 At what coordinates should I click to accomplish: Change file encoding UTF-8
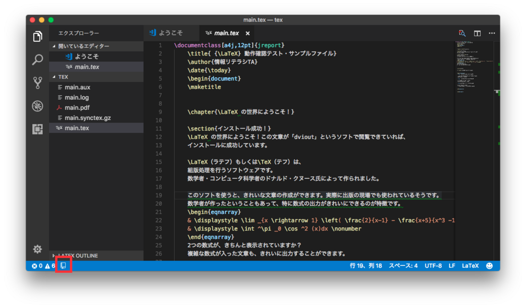click(x=433, y=266)
